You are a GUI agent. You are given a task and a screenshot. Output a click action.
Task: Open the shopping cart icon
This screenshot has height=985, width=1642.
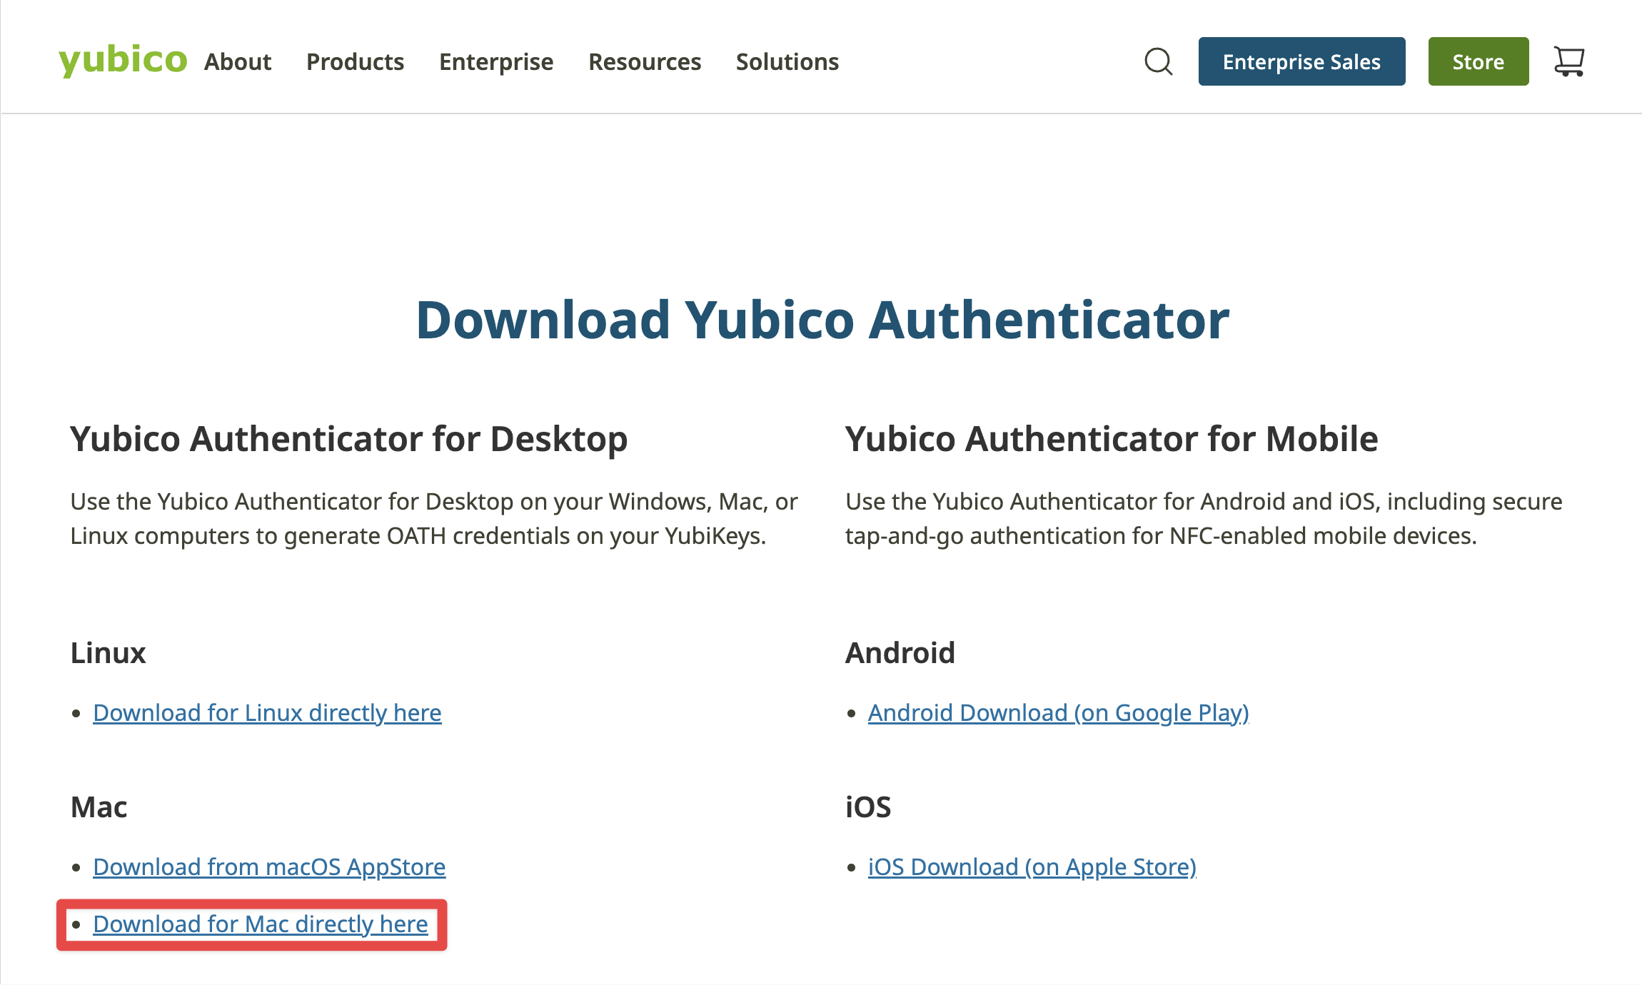click(1569, 61)
